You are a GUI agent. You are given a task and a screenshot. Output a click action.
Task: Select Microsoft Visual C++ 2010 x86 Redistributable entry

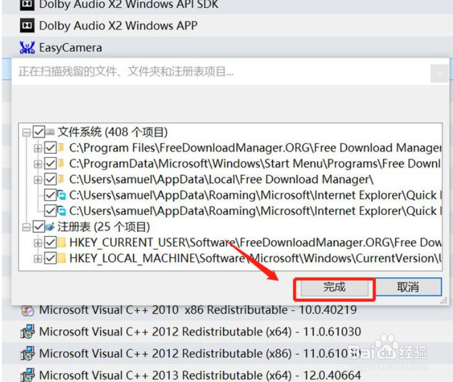tap(198, 310)
